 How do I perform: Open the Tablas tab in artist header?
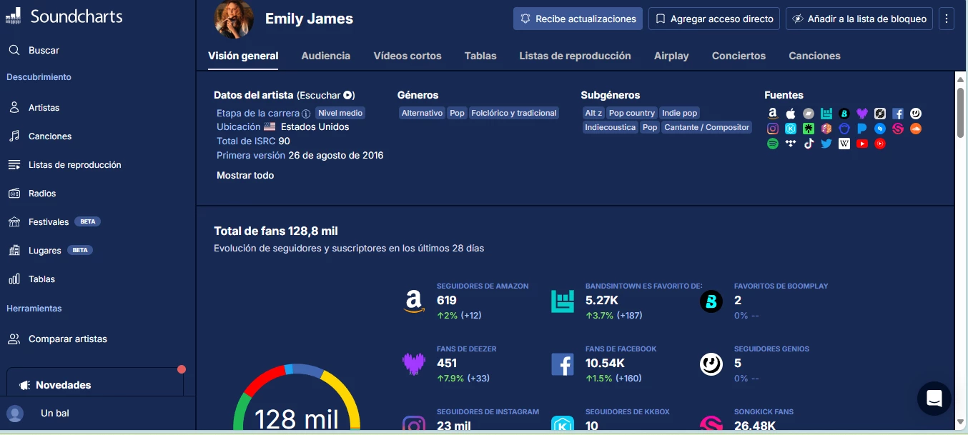[480, 56]
